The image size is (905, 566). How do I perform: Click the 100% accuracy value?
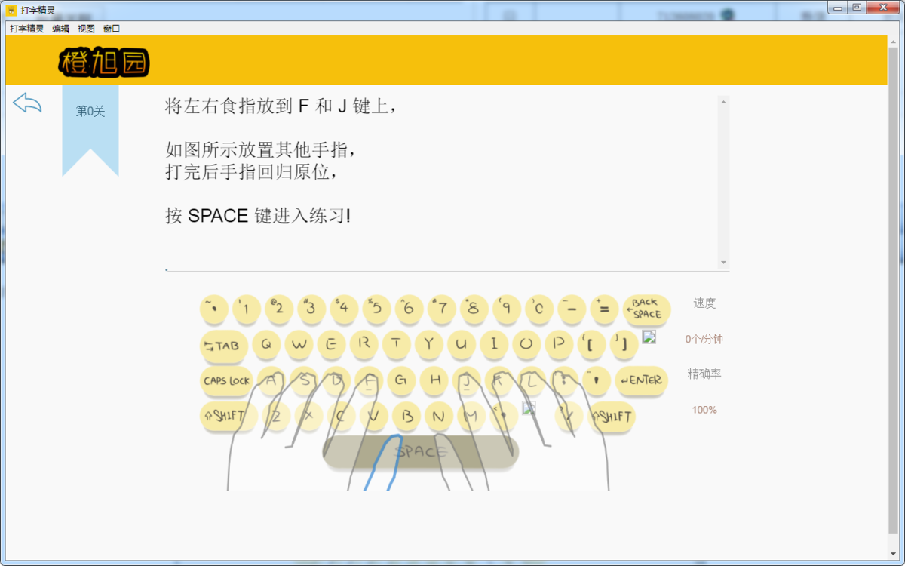(x=704, y=410)
